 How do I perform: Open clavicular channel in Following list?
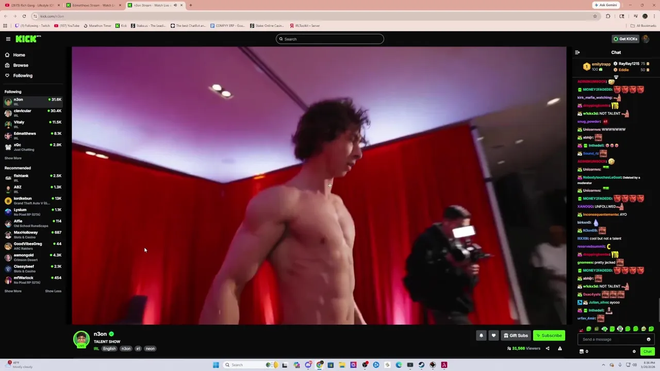33,113
